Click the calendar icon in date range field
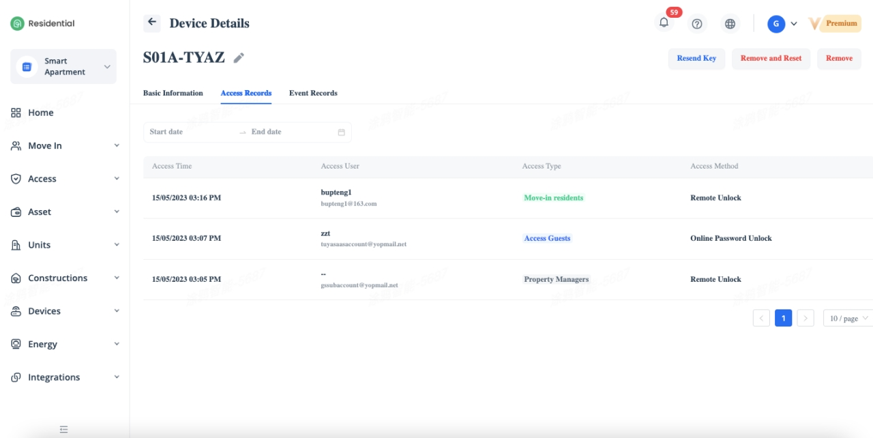This screenshot has height=438, width=873. click(341, 132)
